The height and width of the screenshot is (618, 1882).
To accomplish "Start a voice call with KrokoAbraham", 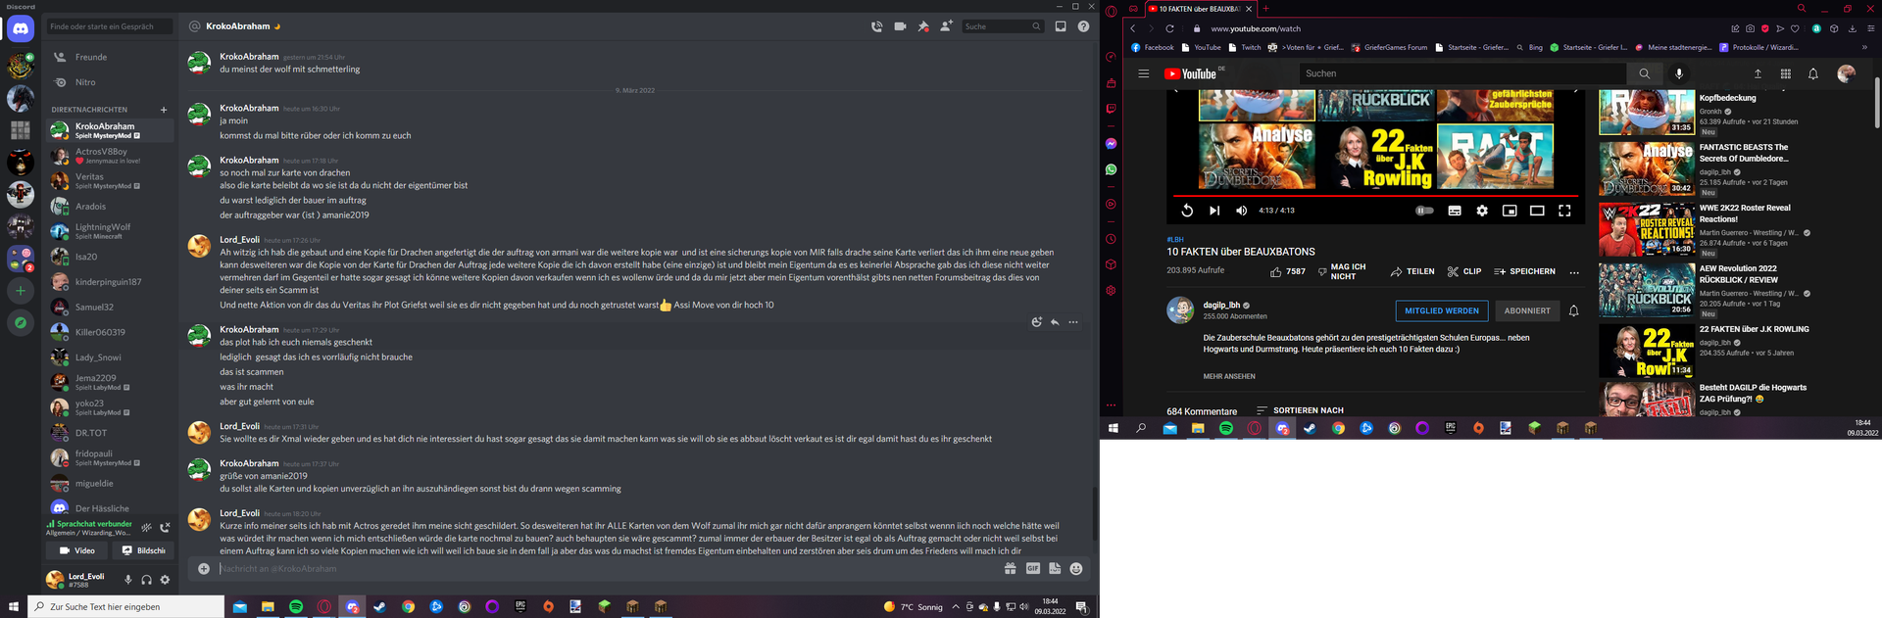I will click(876, 26).
